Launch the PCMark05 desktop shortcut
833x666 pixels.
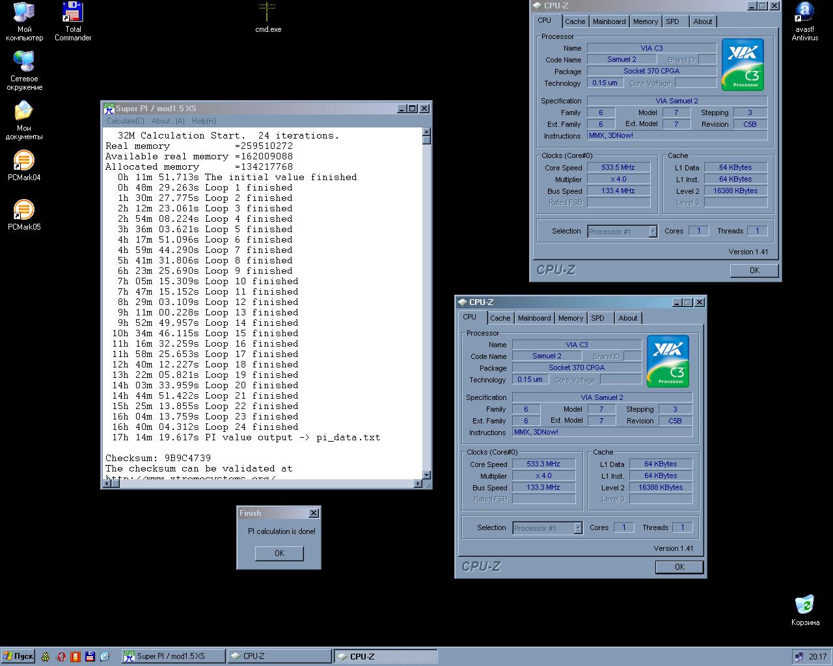pos(24,215)
